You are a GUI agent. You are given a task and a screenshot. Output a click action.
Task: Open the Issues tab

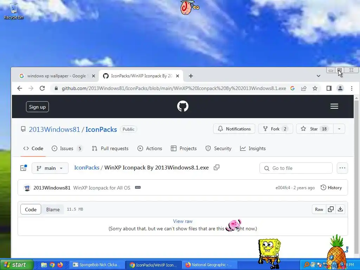tap(67, 149)
